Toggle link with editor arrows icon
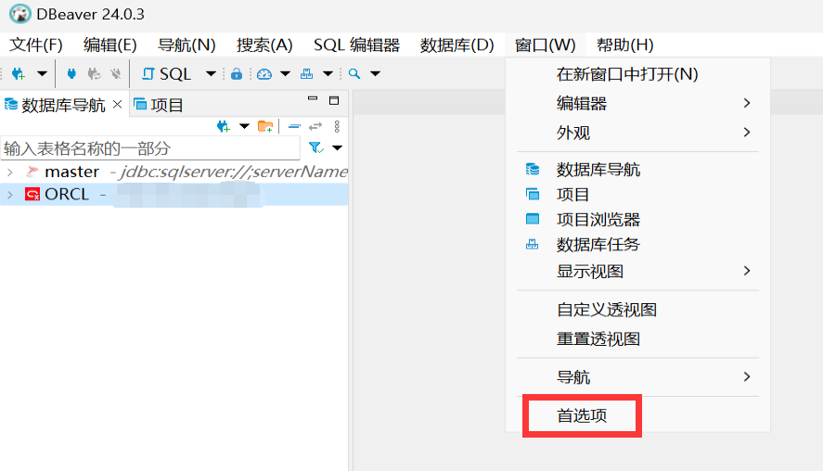Viewport: 823px width, 471px height. click(315, 126)
